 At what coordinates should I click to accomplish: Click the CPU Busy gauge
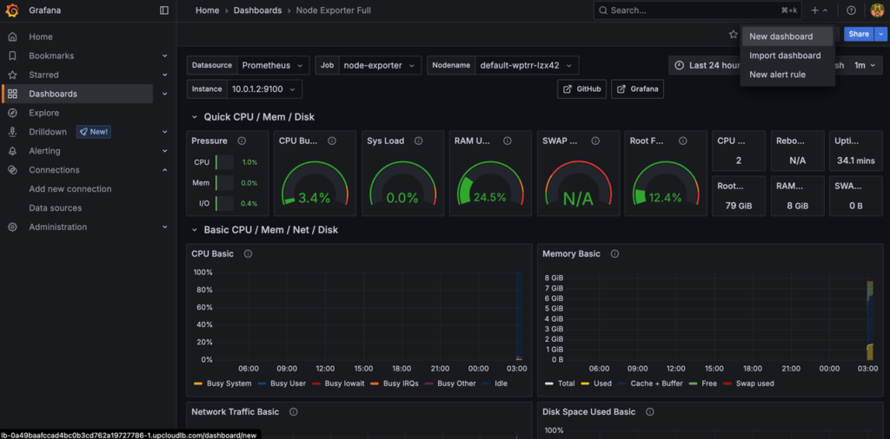coord(315,183)
